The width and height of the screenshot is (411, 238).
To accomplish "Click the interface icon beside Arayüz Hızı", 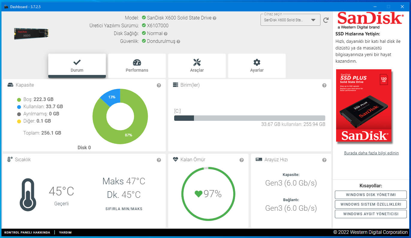I will (x=259, y=160).
